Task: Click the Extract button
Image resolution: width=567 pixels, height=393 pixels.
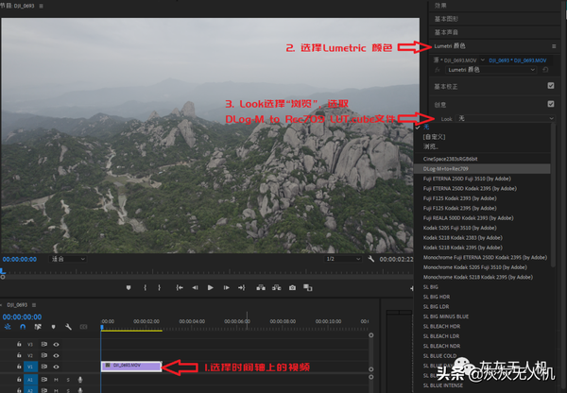Action: tap(277, 287)
